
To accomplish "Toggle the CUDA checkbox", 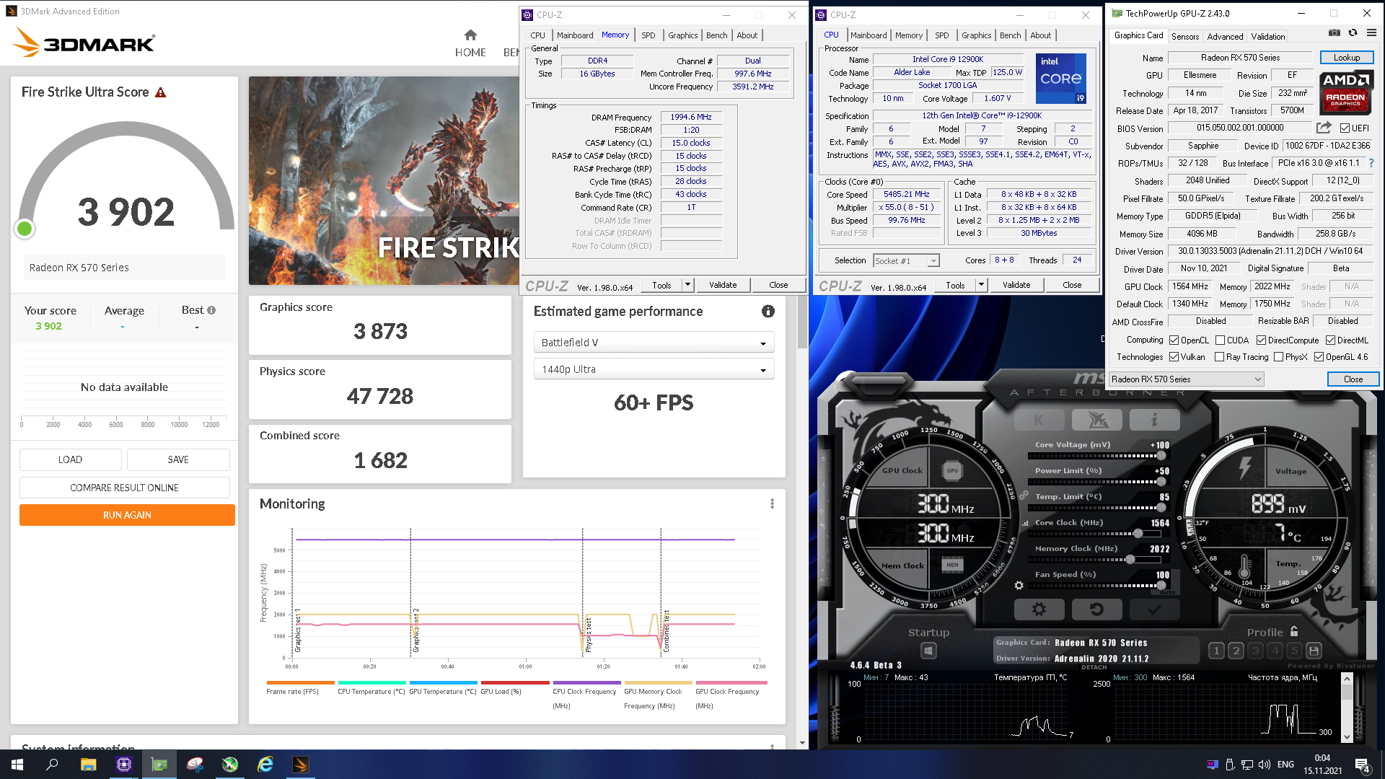I will pos(1220,340).
